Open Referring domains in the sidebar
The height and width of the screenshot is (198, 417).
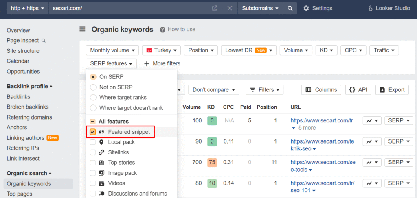point(29,117)
